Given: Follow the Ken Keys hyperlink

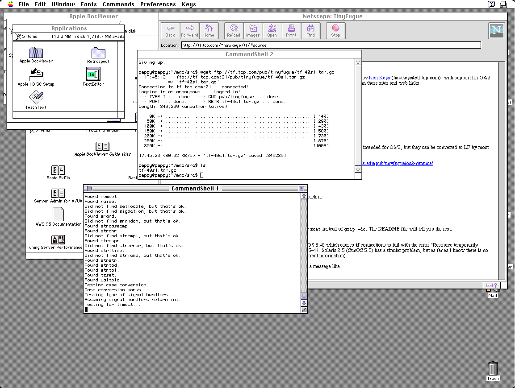Looking at the screenshot, I should click(x=379, y=78).
